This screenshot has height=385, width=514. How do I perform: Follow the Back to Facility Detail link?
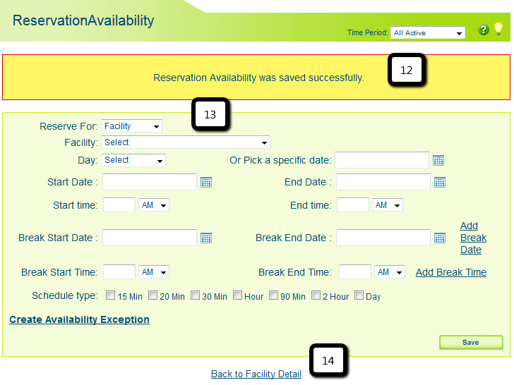[256, 374]
